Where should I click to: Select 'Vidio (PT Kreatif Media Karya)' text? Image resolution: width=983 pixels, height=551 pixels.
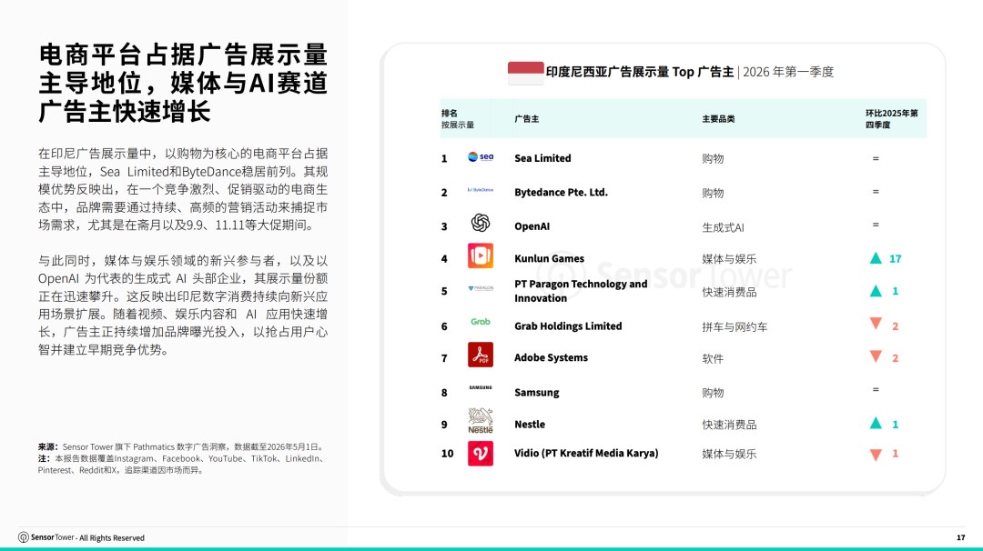coord(586,454)
